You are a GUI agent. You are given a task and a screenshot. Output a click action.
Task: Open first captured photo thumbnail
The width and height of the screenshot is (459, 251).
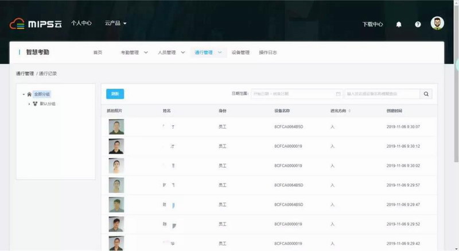point(116,126)
